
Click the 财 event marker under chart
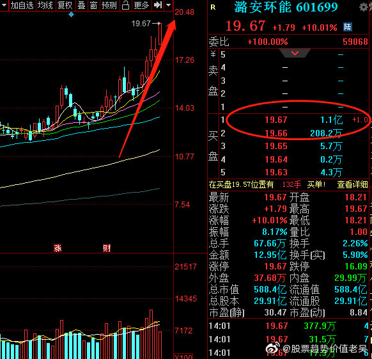click(x=107, y=248)
